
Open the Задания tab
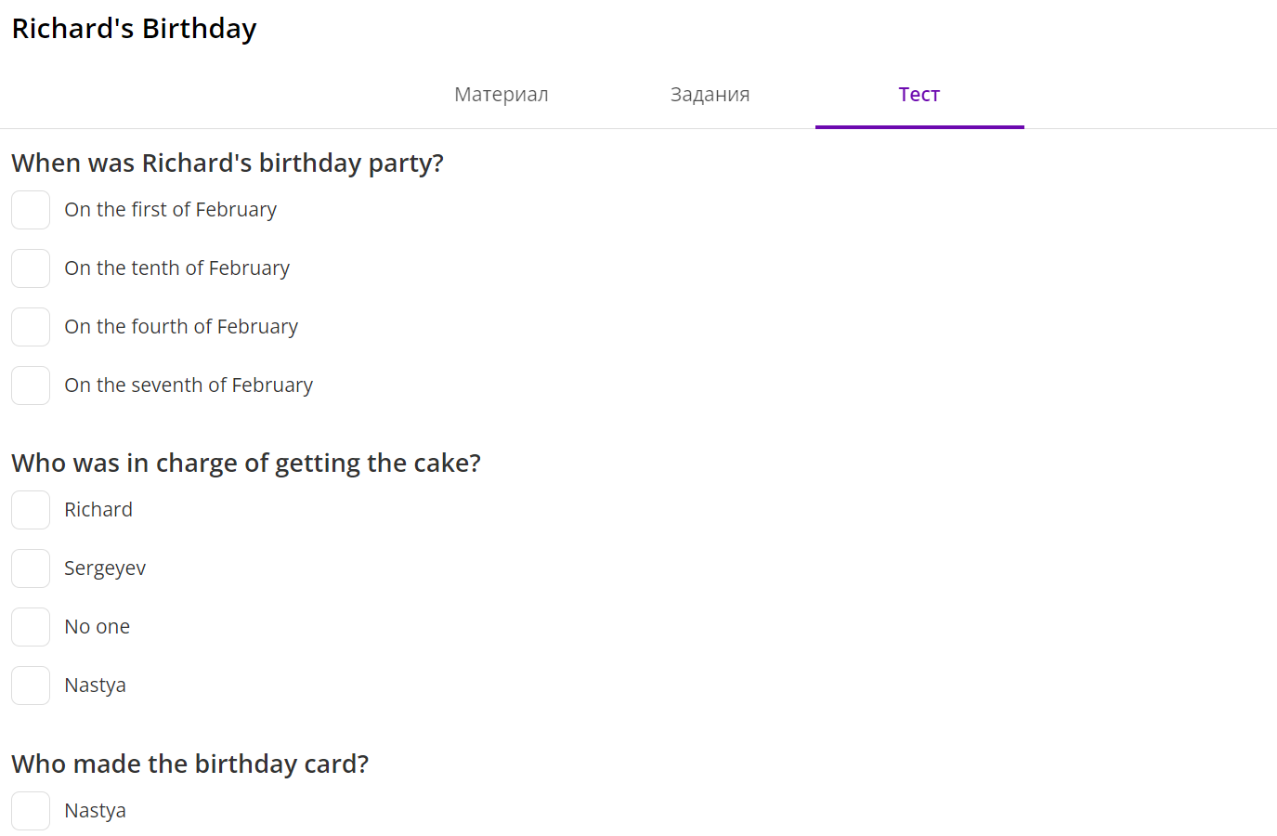tap(710, 95)
